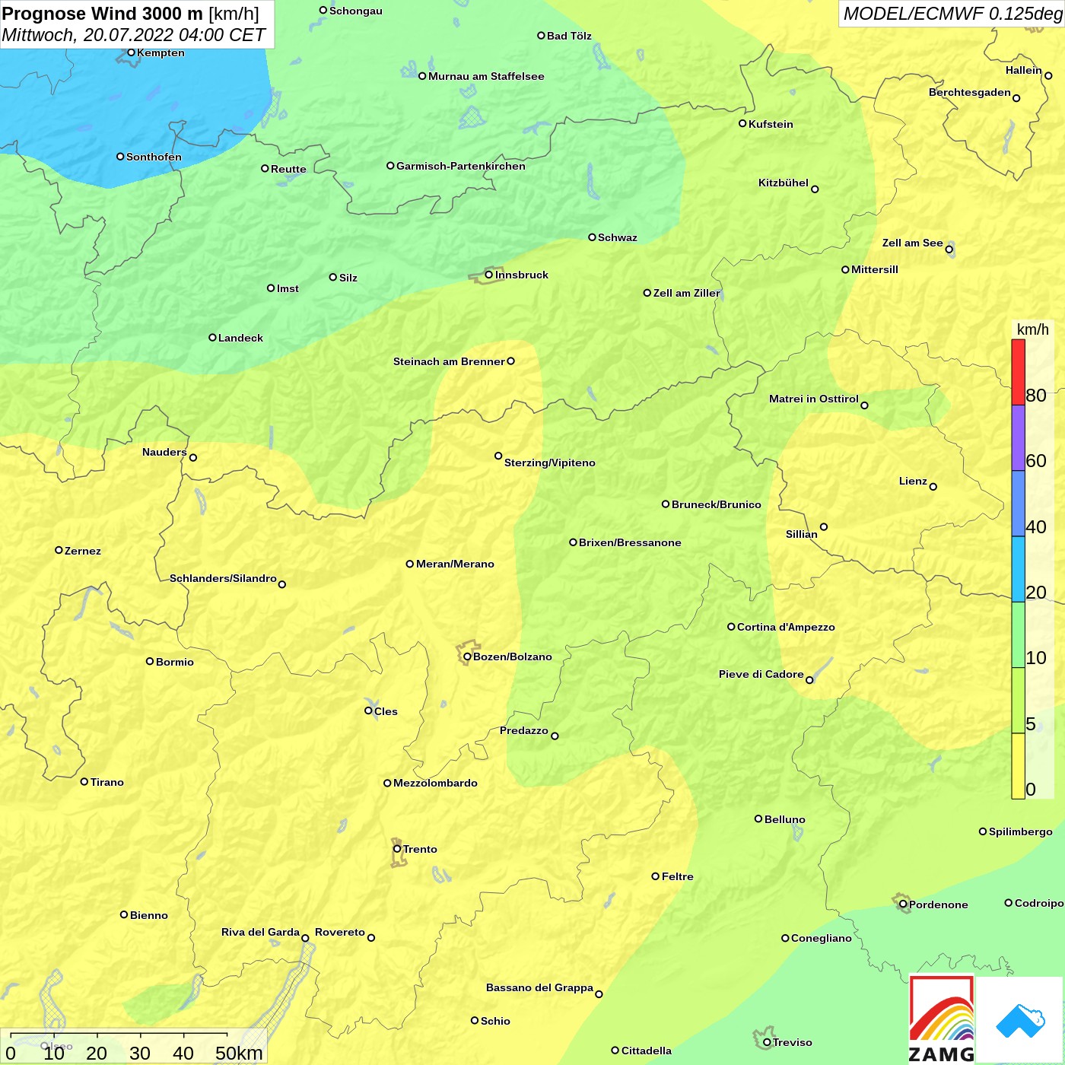Click the Innsbruck city marker
Image resolution: width=1065 pixels, height=1065 pixels.
489,275
